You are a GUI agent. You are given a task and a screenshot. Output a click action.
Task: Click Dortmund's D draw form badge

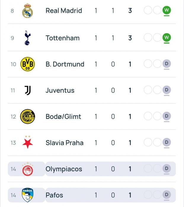click(167, 64)
